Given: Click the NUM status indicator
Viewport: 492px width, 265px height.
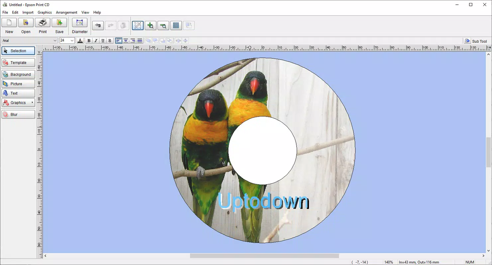Looking at the screenshot, I should click(470, 262).
